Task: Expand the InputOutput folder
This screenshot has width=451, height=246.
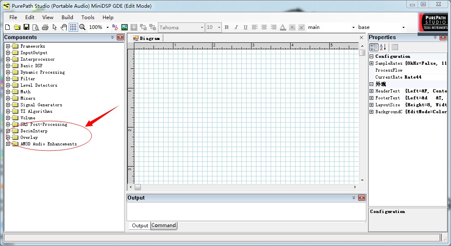Action: point(8,53)
